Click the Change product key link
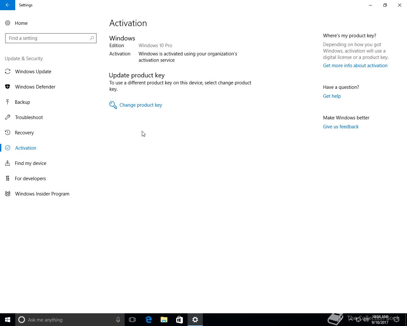The width and height of the screenshot is (407, 326). coord(141,105)
